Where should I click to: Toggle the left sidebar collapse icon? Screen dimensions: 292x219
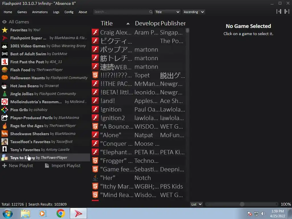coord(279,11)
